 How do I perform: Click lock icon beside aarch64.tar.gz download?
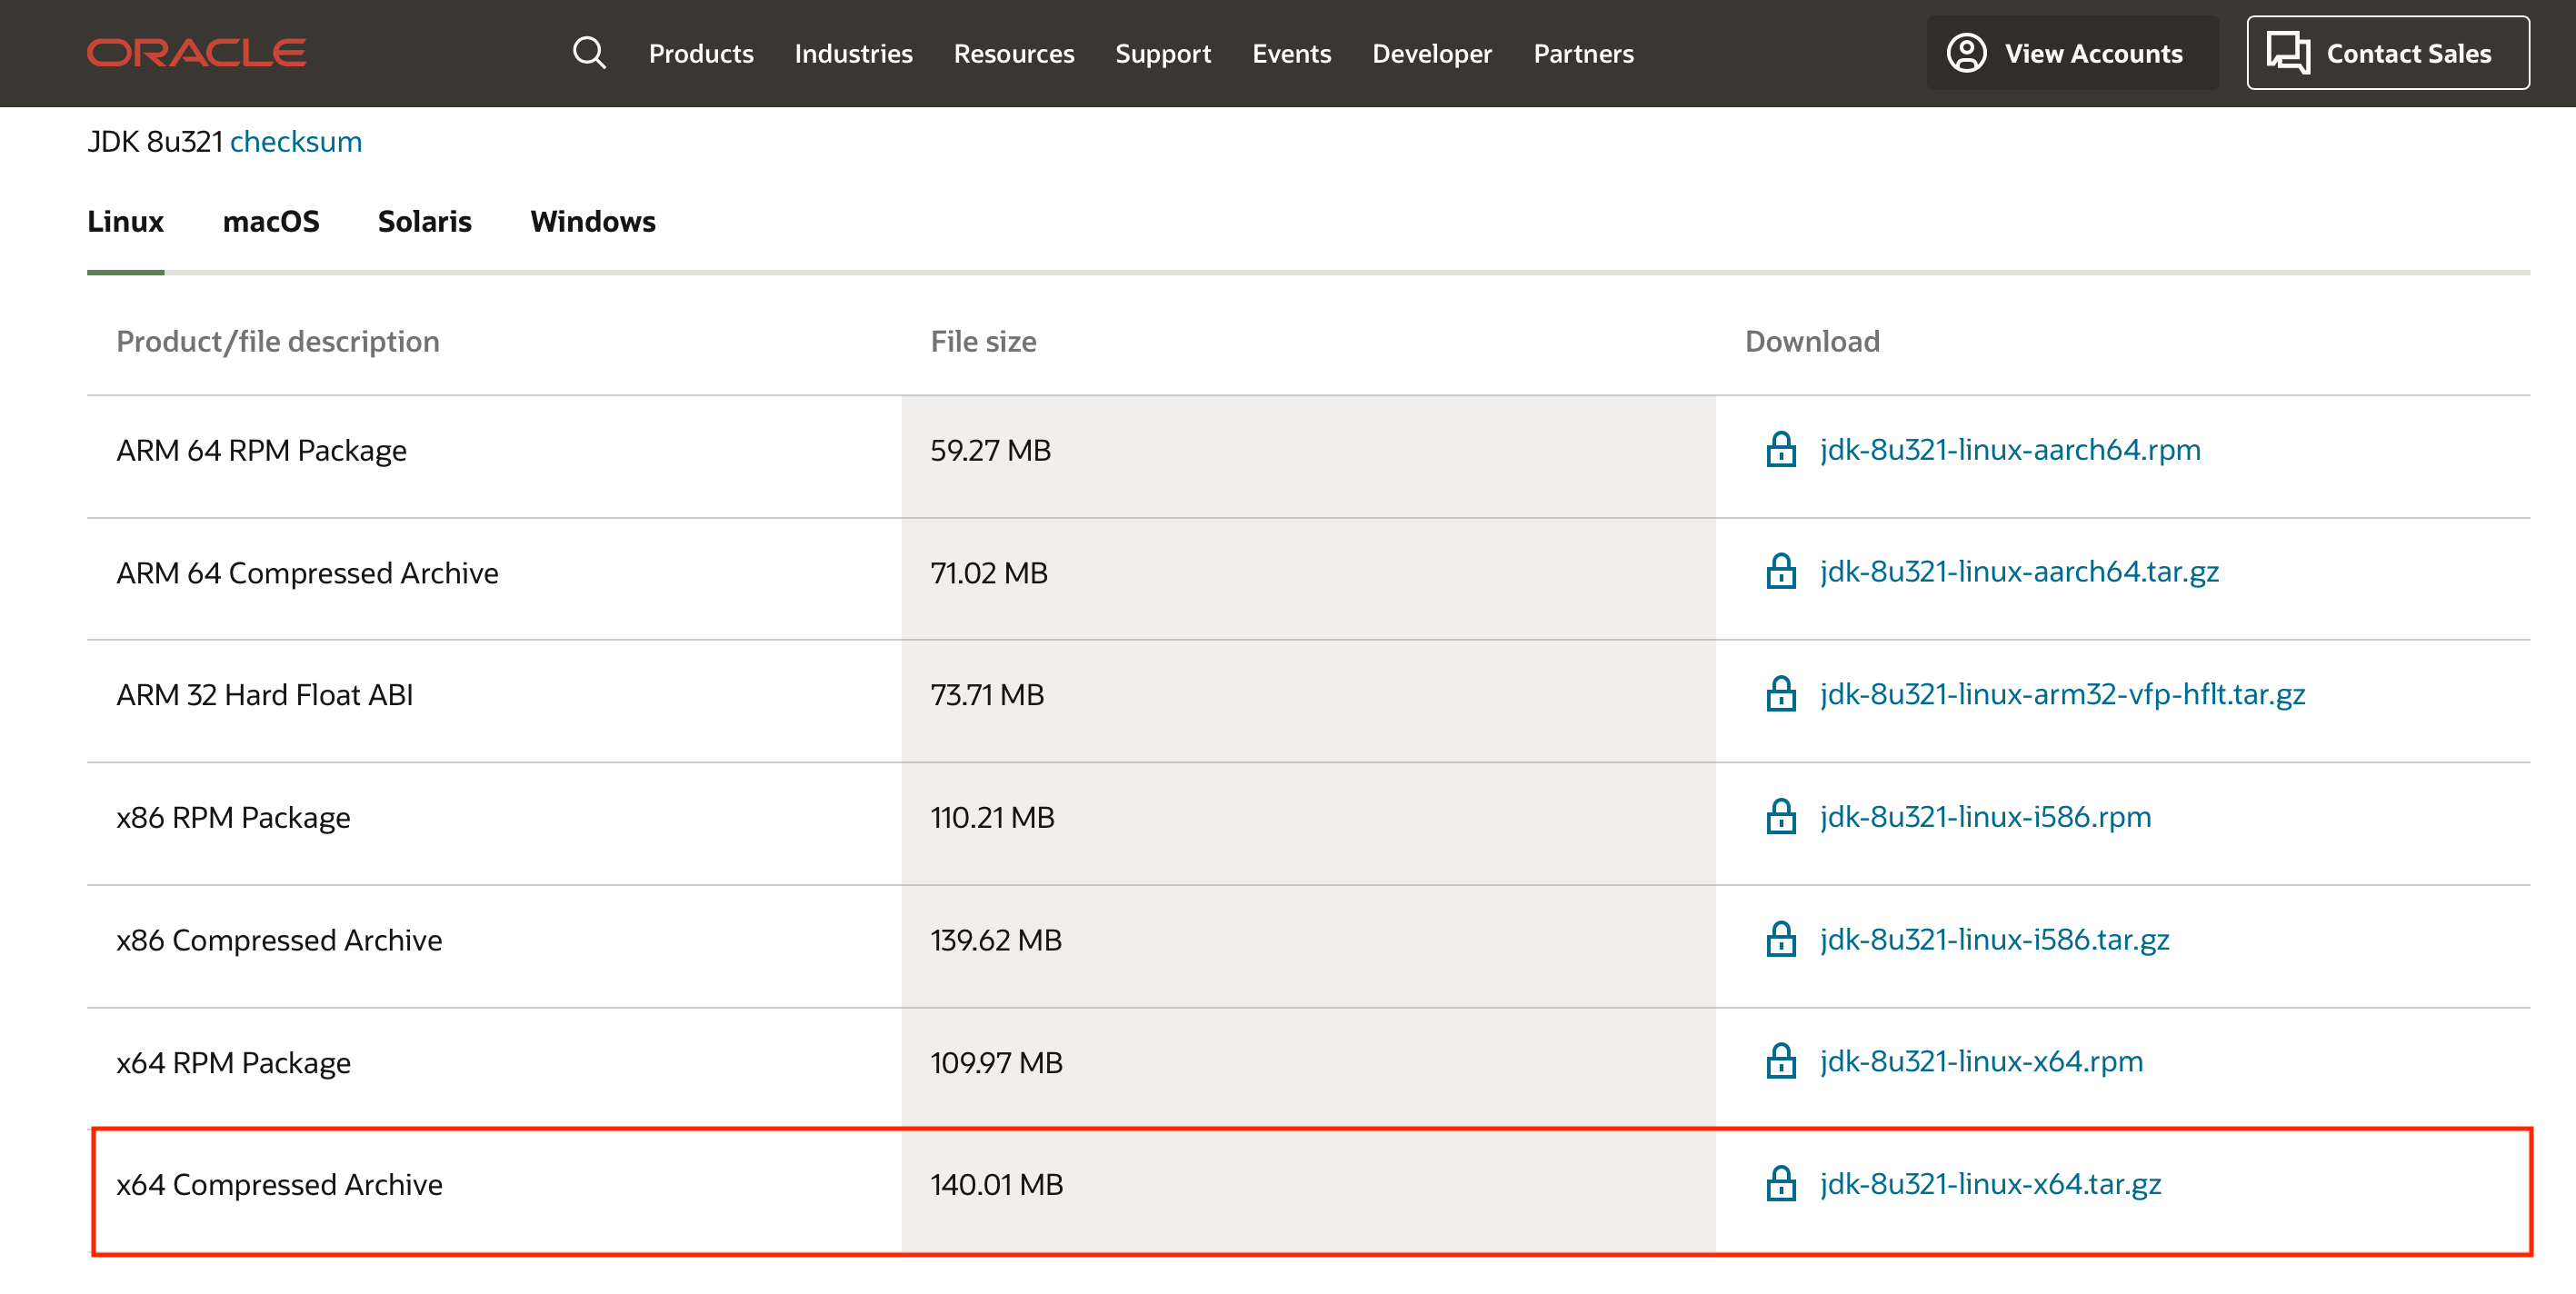1780,572
